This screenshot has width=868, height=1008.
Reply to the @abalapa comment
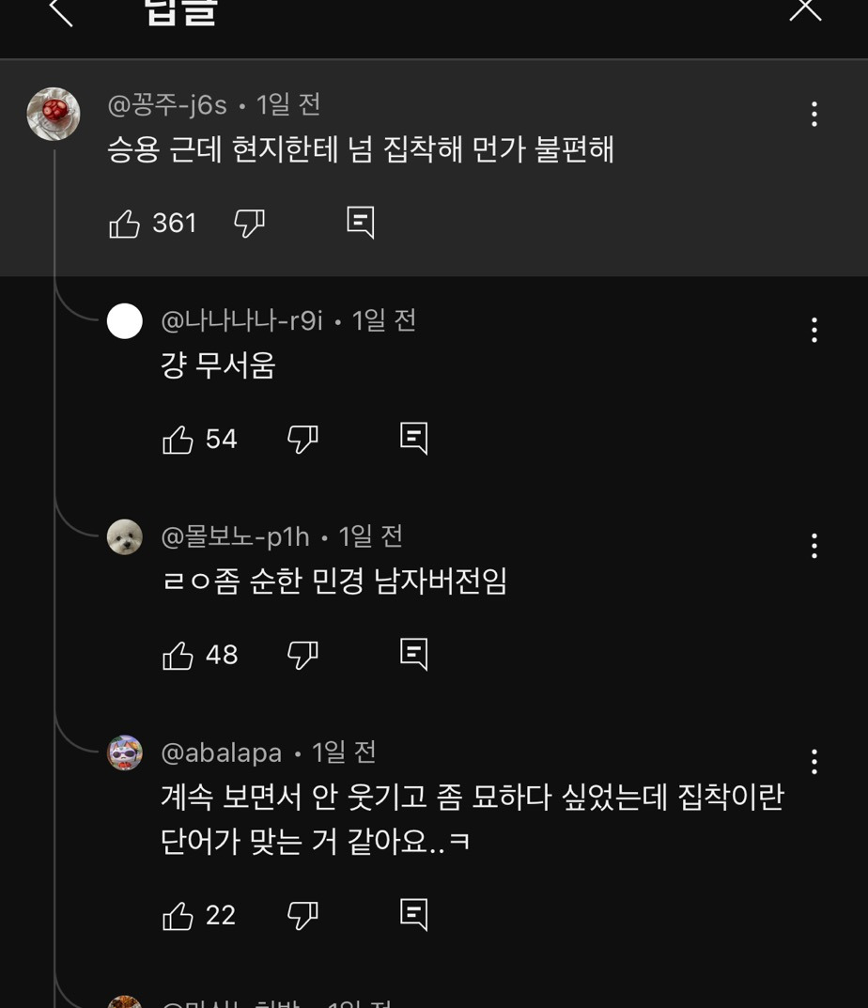[413, 914]
